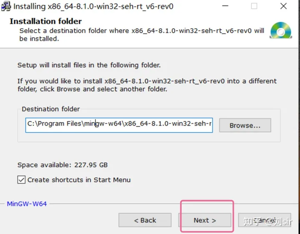Click the title bar text 'Installing x86_64-8.1.0'
This screenshot has height=234, width=300.
[x=93, y=7]
